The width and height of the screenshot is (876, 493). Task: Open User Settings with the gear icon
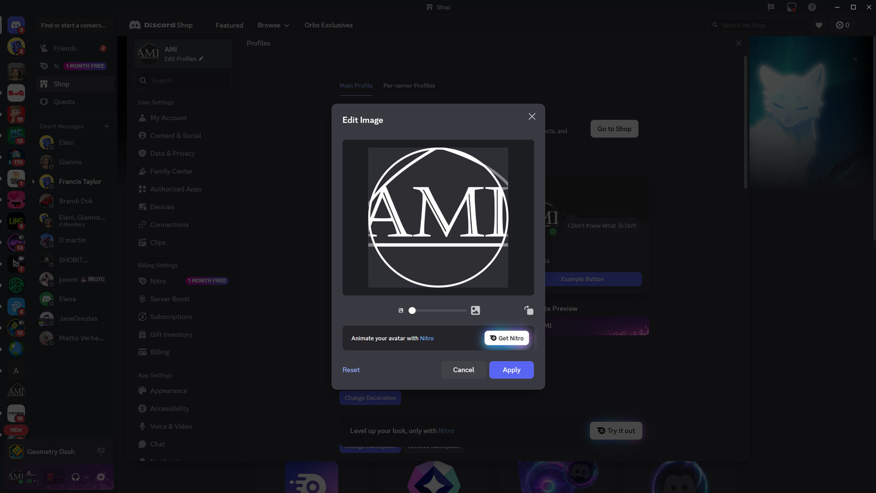point(101,477)
